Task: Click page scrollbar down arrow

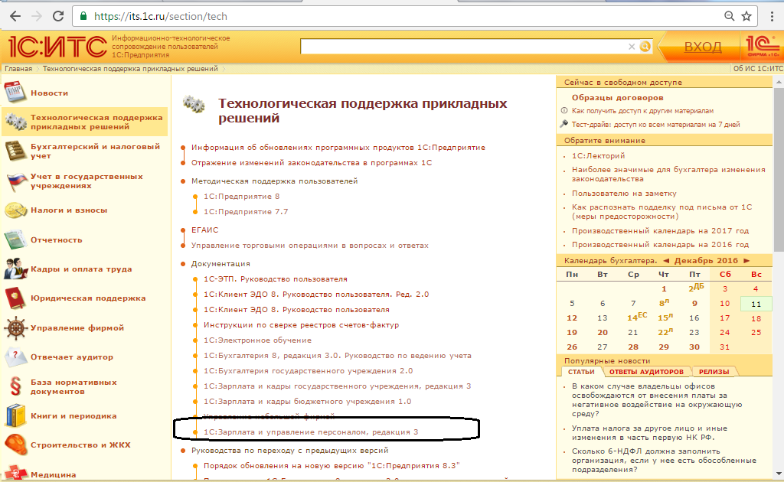Action: pos(779,473)
